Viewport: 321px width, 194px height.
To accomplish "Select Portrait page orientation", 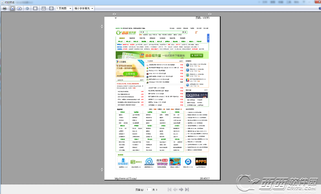I will point(12,9).
